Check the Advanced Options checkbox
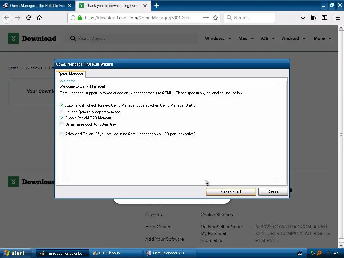Screen dimensions: 344x258 point(62,134)
